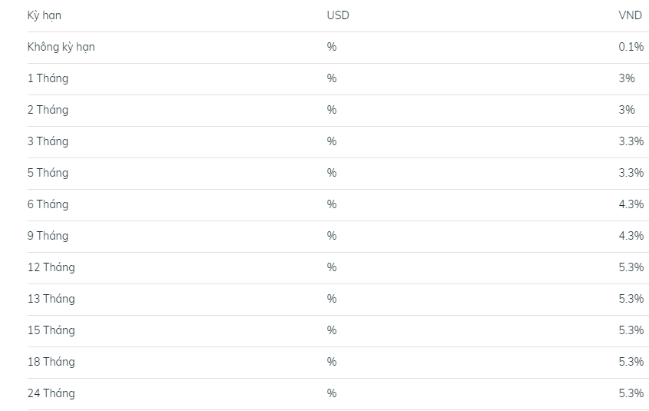
Task: Click the VND rate for 2 Tháng
Action: coord(627,110)
